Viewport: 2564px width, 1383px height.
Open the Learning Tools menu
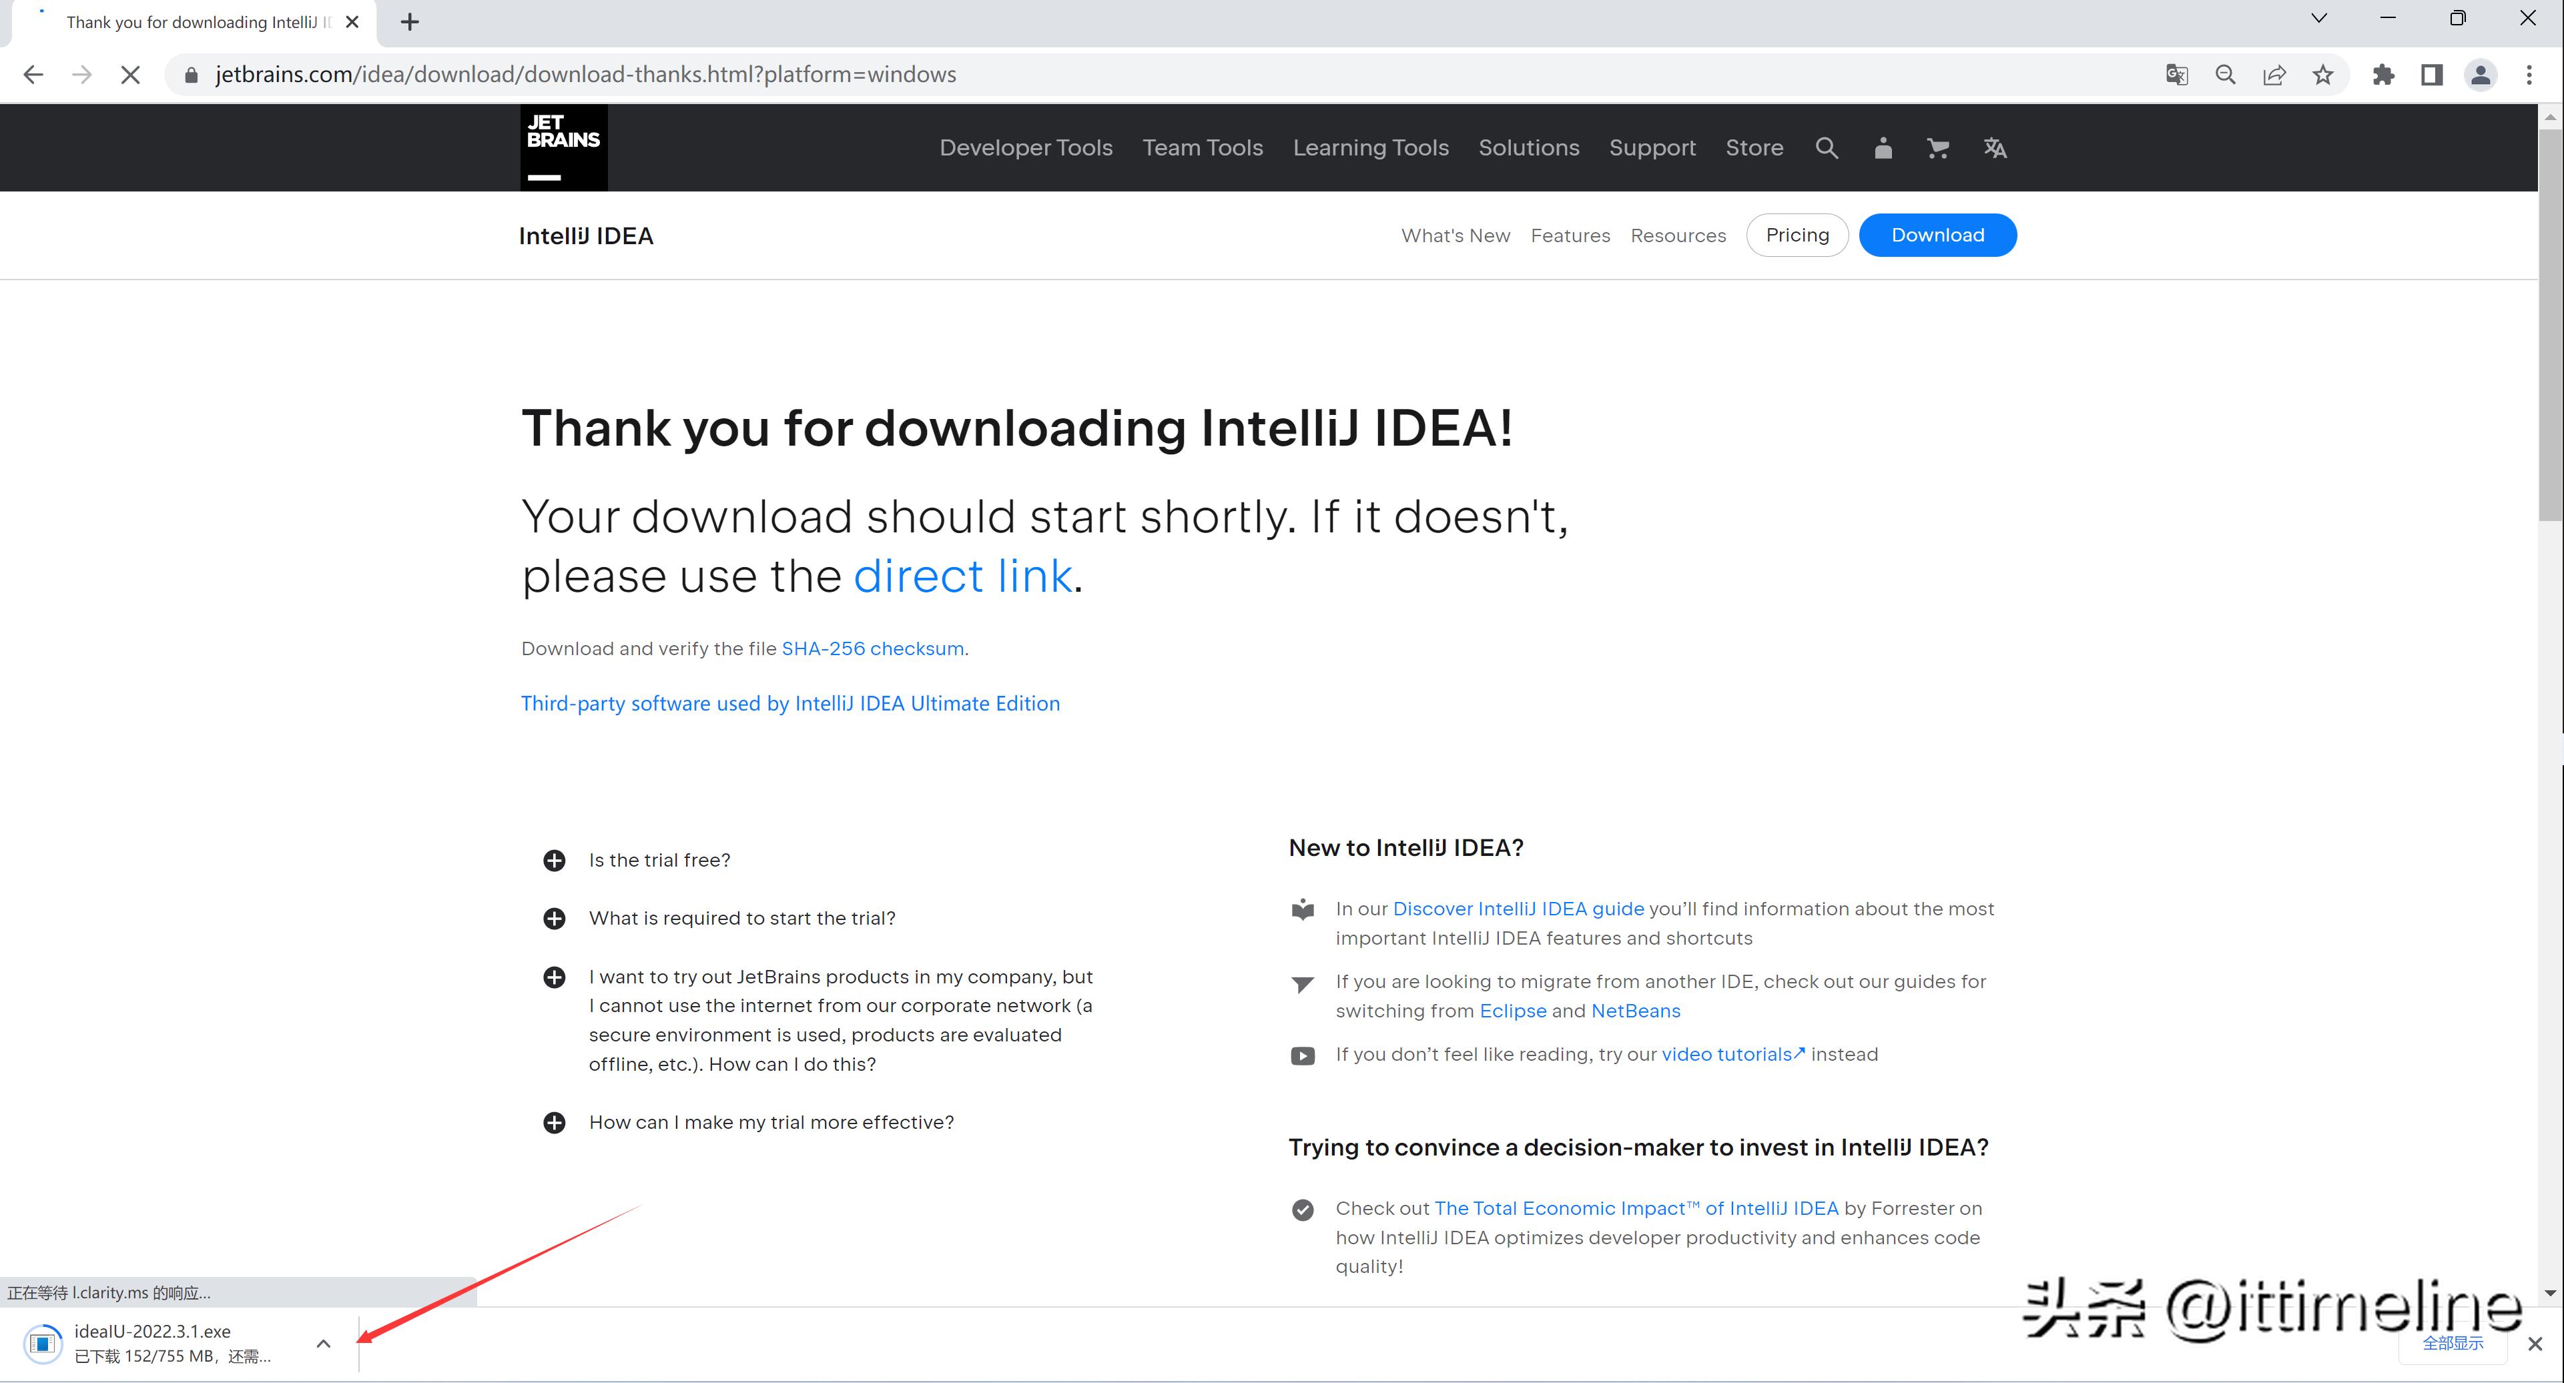[x=1371, y=147]
